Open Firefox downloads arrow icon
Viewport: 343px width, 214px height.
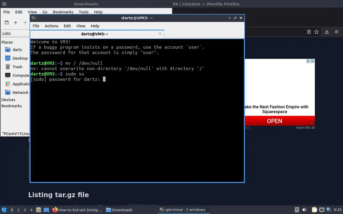pos(327,32)
